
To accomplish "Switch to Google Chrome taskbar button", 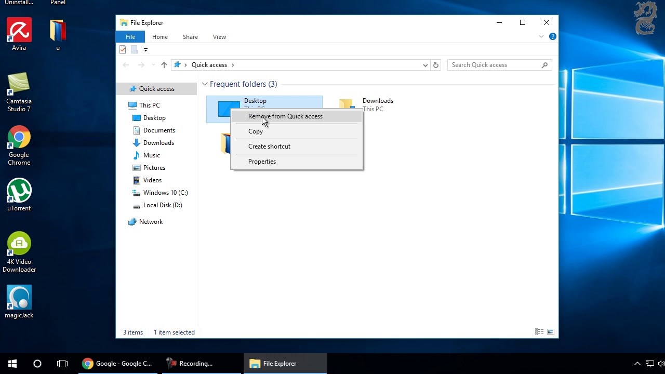I will 118,364.
